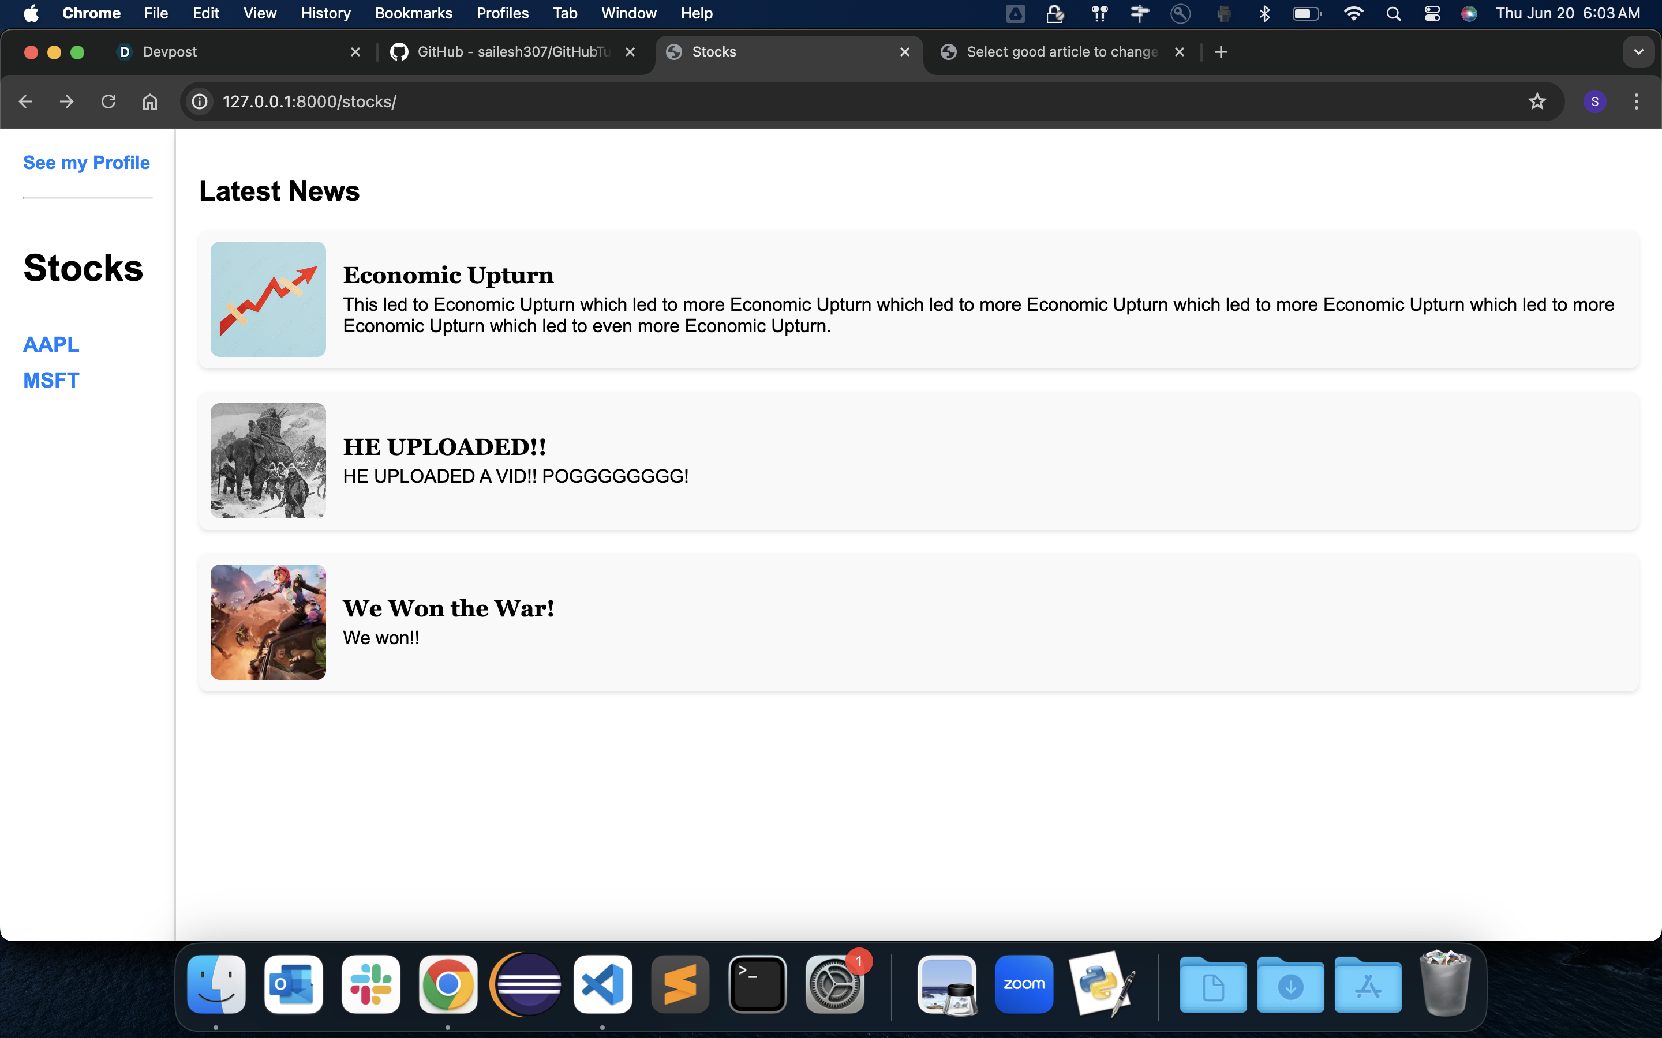Launch Visual Studio Code from dock

[602, 984]
